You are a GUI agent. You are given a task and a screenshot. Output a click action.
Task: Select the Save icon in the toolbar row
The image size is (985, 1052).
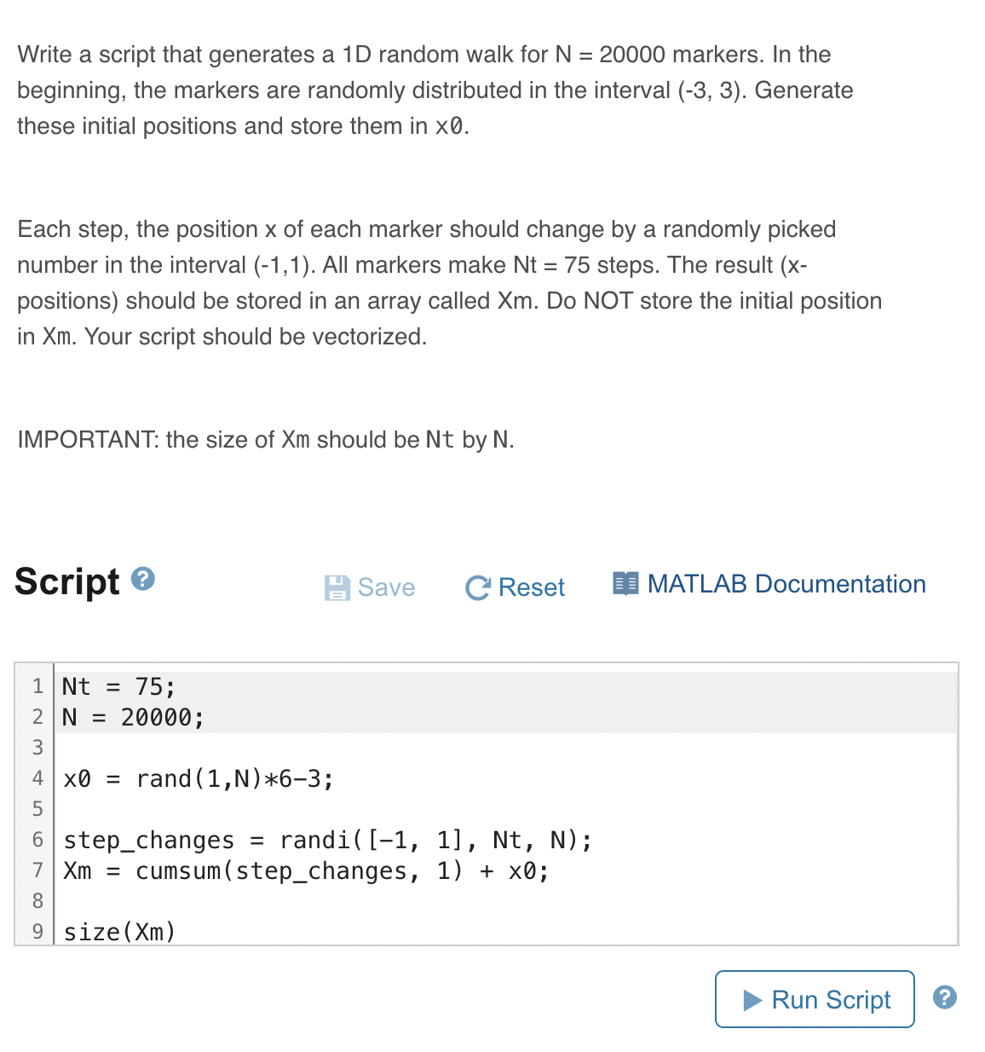pyautogui.click(x=338, y=586)
